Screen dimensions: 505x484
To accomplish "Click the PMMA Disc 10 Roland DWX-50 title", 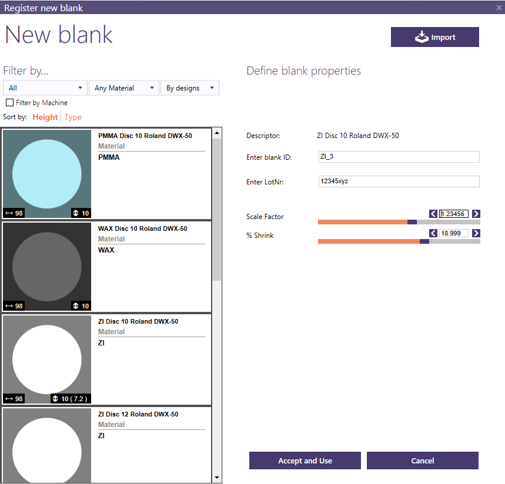I will point(145,136).
